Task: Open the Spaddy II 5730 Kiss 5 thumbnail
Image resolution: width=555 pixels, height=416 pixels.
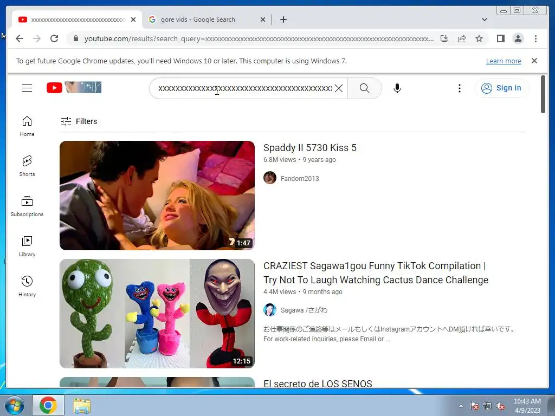Action: click(157, 196)
